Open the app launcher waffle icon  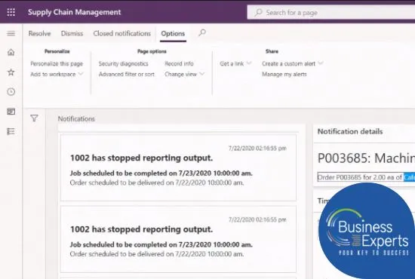pos(11,12)
